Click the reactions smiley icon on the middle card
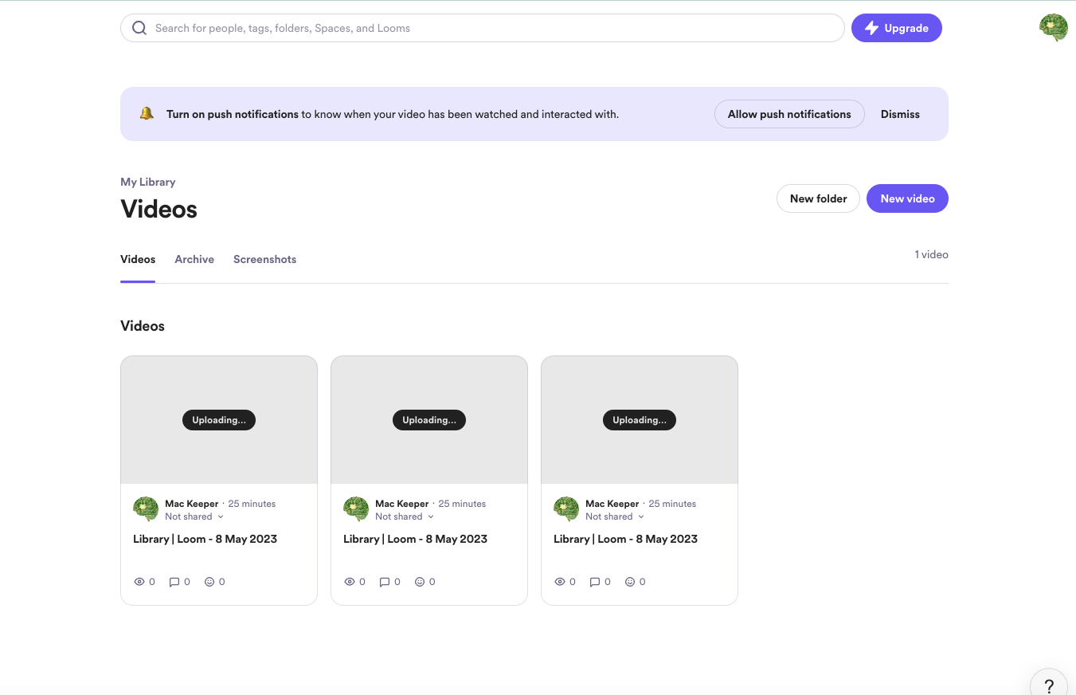This screenshot has height=695, width=1076. click(420, 582)
